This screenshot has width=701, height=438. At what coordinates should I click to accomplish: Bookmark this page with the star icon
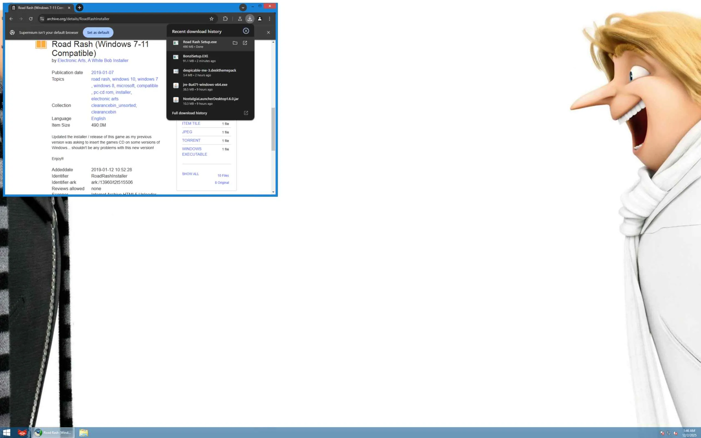point(211,19)
